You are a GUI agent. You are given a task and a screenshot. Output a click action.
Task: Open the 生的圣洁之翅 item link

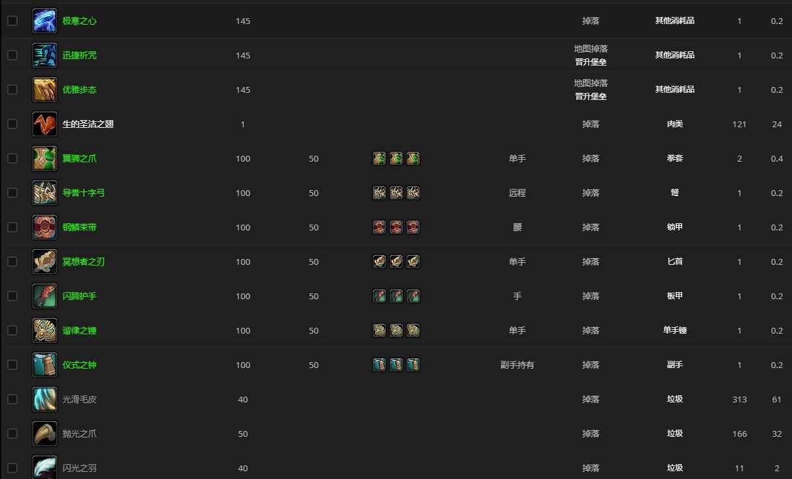click(88, 124)
